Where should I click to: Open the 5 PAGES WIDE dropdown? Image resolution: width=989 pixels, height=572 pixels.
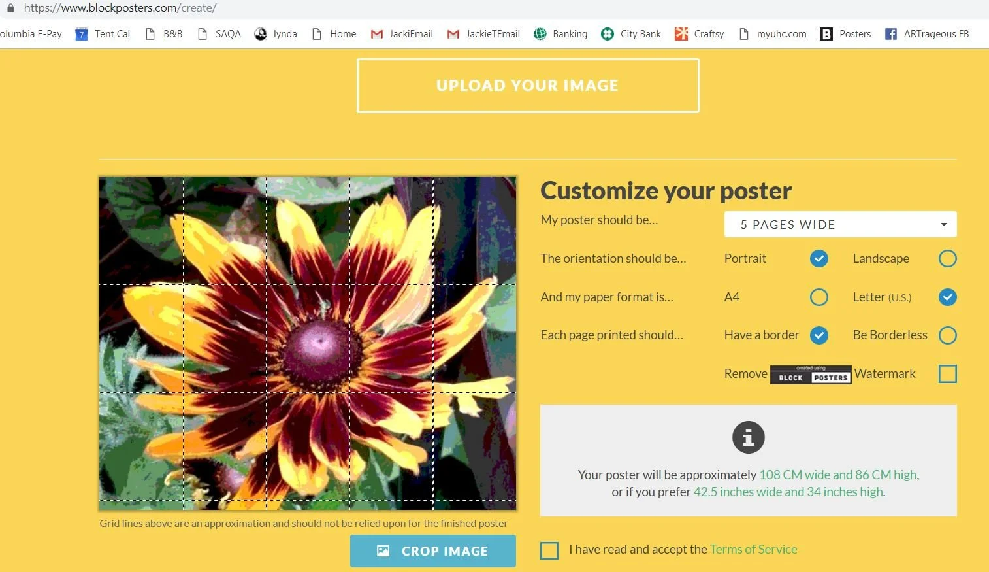click(x=841, y=224)
